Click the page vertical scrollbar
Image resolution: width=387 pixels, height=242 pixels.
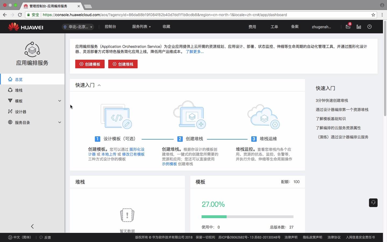pos(385,68)
